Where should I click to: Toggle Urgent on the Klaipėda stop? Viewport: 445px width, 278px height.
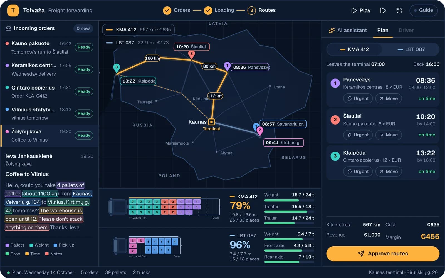click(x=358, y=172)
